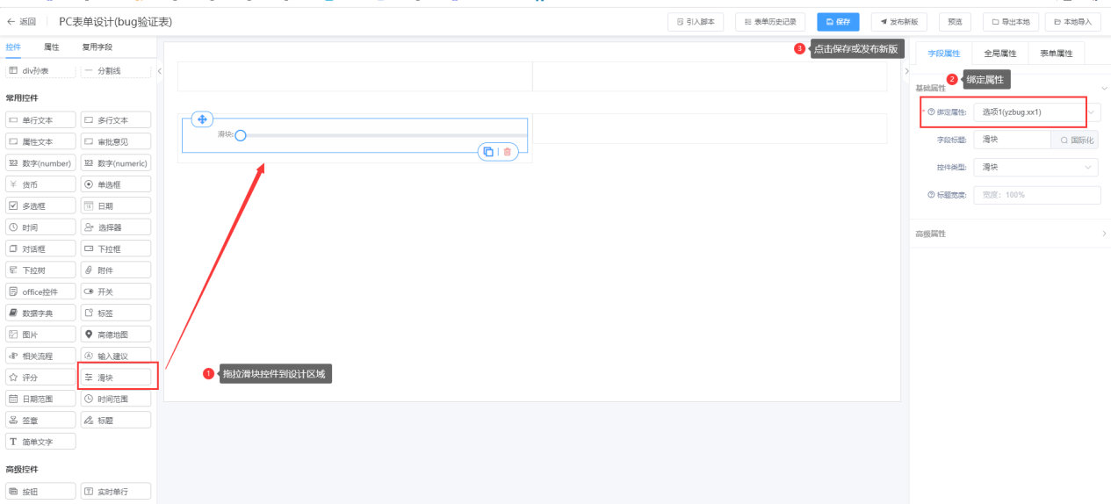
Task: Pick the 时间 time control
Action: click(40, 227)
